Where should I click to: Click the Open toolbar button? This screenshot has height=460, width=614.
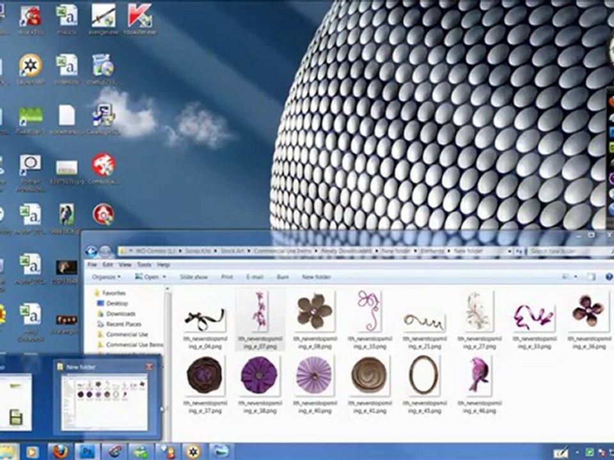point(147,277)
